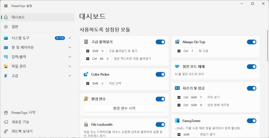Click the 시스템 도구 monitor icon
Image resolution: width=269 pixels, height=138 pixels.
[x=6, y=38]
